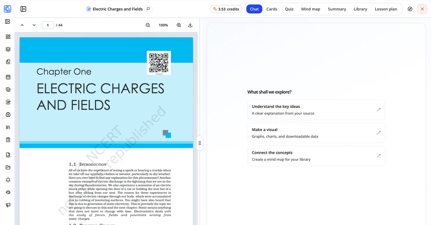Click the "Chapter One" heading in PDF
The image size is (431, 225).
pos(64,72)
